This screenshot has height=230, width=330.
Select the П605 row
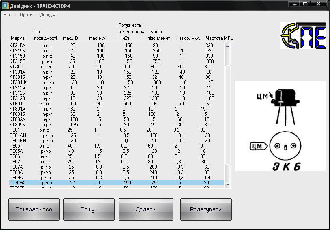pyautogui.click(x=116, y=146)
